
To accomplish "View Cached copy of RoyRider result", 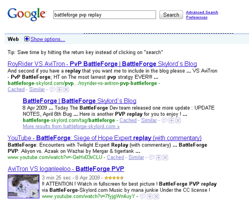I will coord(16,89).
